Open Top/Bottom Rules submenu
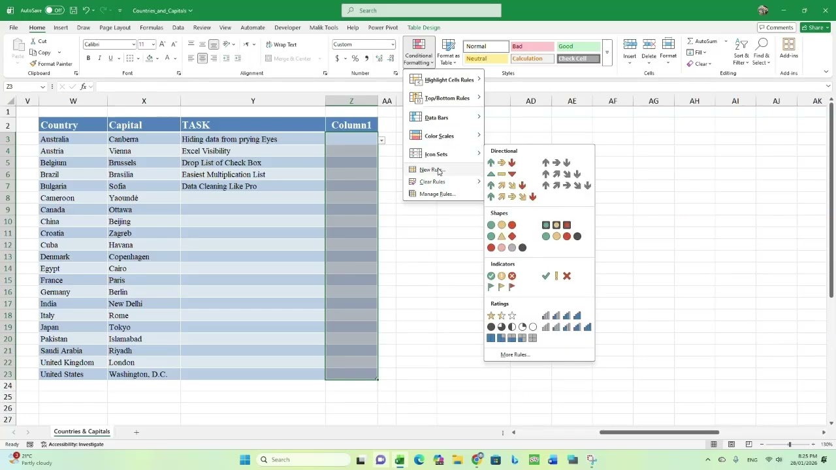The width and height of the screenshot is (836, 470). [x=443, y=98]
